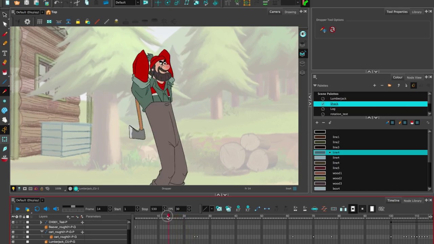Click the folder icon in Palettes header
Viewport: 434px width, 244px height.
pos(389,85)
